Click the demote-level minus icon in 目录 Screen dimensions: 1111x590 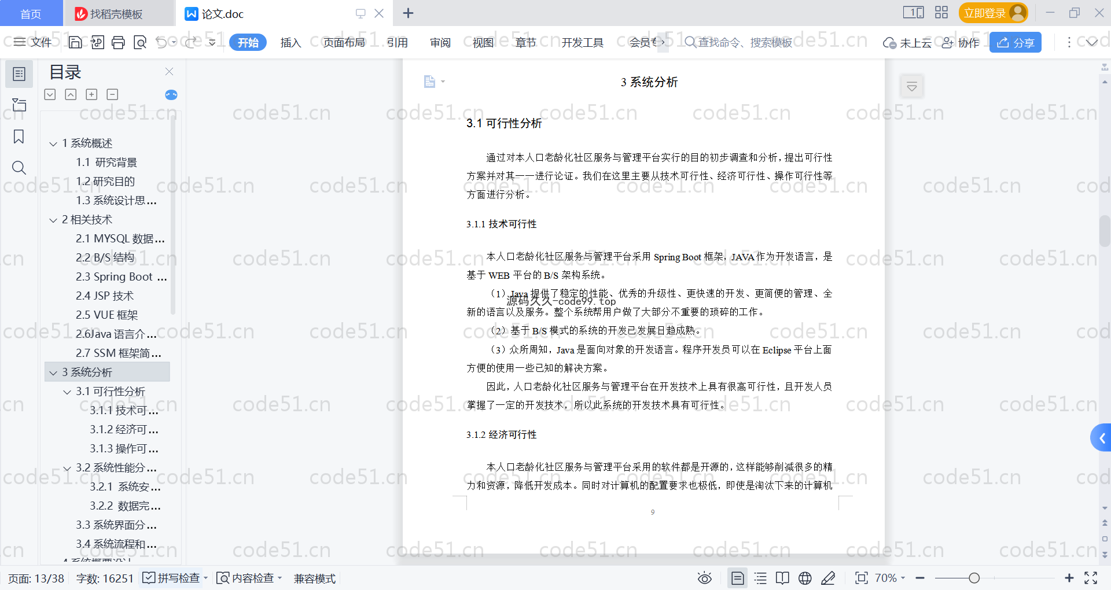click(x=112, y=94)
